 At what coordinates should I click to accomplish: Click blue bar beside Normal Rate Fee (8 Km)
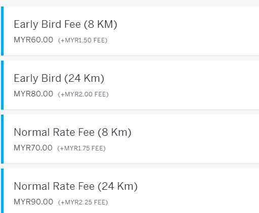click(2, 139)
